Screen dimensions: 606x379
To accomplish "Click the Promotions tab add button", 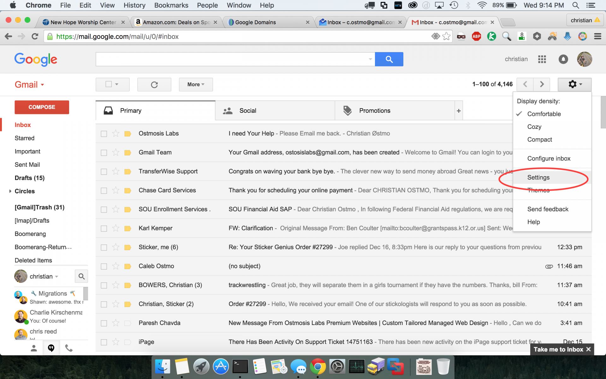I will pyautogui.click(x=459, y=111).
